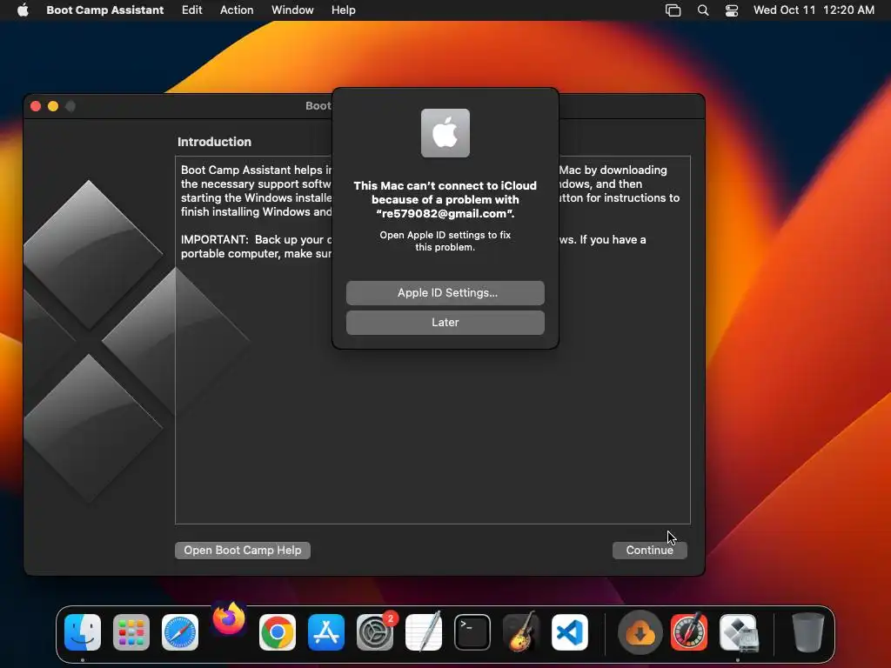Launch Firefox from the Dock
The width and height of the screenshot is (891, 668).
coord(229,619)
